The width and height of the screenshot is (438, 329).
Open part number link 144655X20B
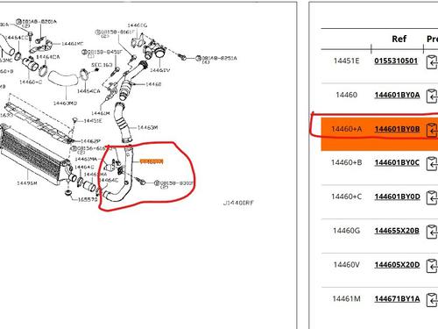click(x=397, y=231)
